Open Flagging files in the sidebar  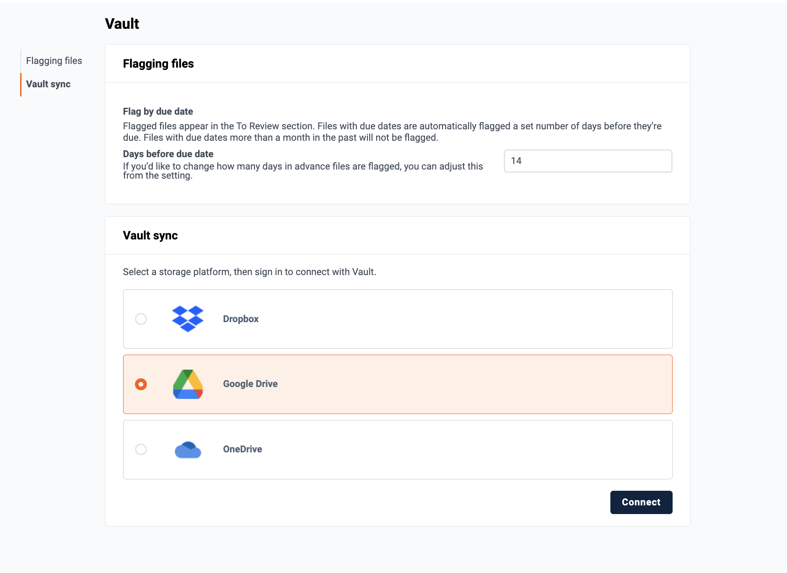[x=54, y=61]
